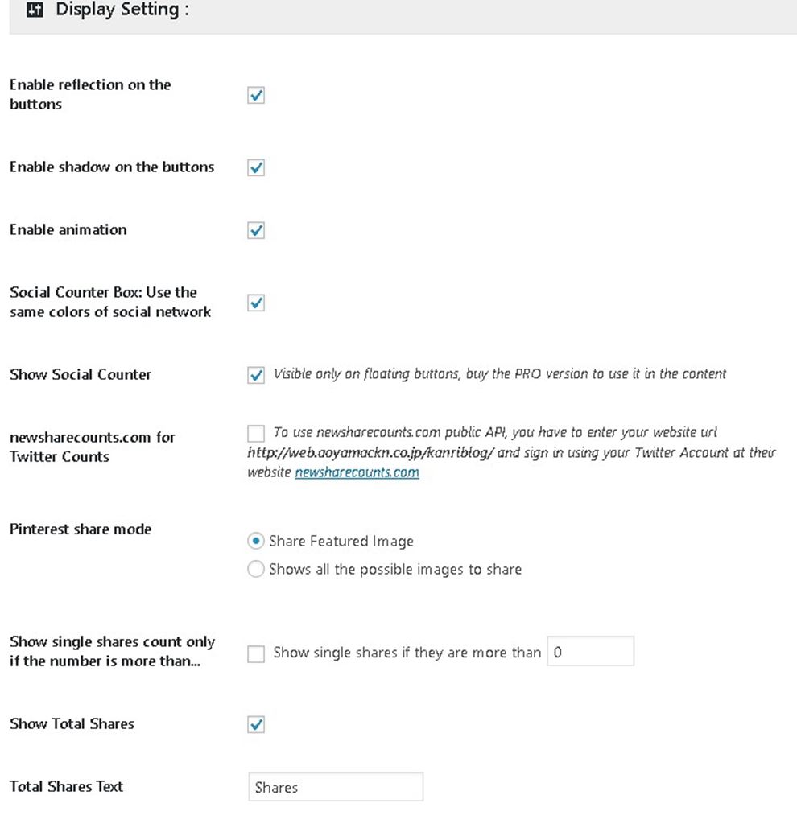Choose Shows all the possible images radio

(x=256, y=569)
